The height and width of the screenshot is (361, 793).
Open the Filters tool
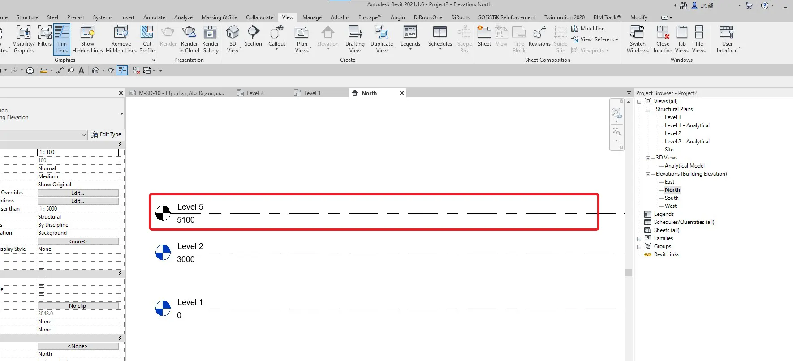coord(44,36)
